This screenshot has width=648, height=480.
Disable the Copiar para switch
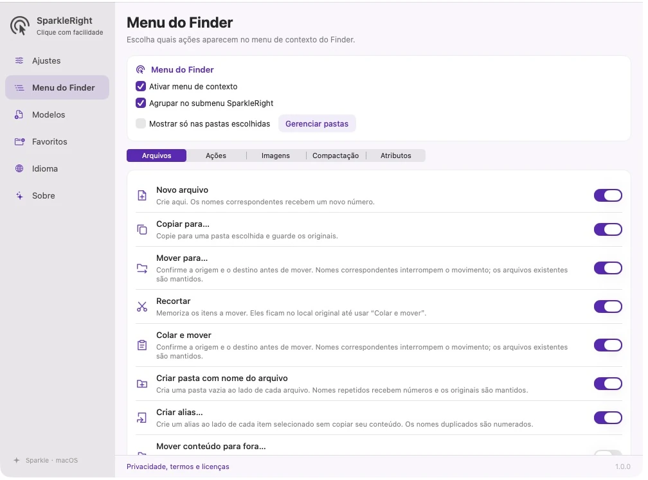pos(608,229)
